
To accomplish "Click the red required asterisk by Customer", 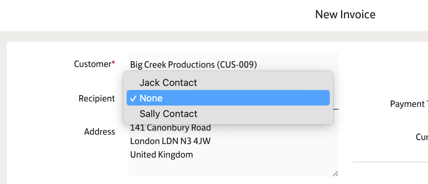I will [113, 63].
